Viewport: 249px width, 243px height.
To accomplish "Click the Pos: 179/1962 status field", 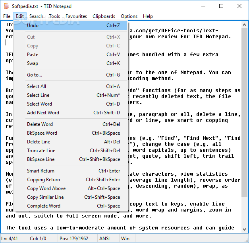I will coord(77,238).
